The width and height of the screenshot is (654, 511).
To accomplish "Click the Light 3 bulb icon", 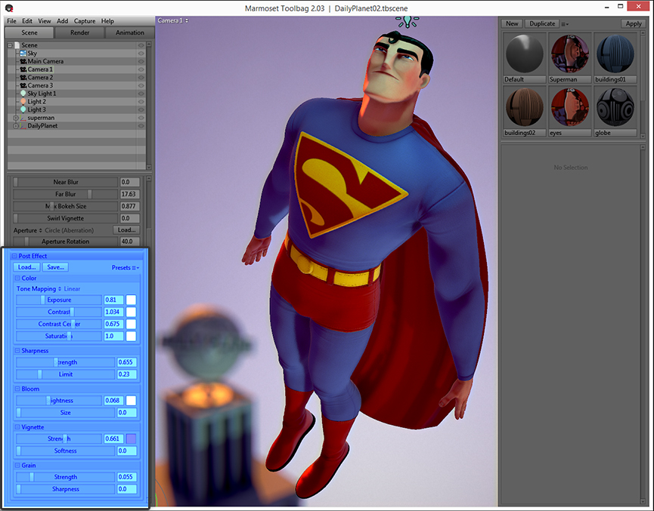I will 23,109.
